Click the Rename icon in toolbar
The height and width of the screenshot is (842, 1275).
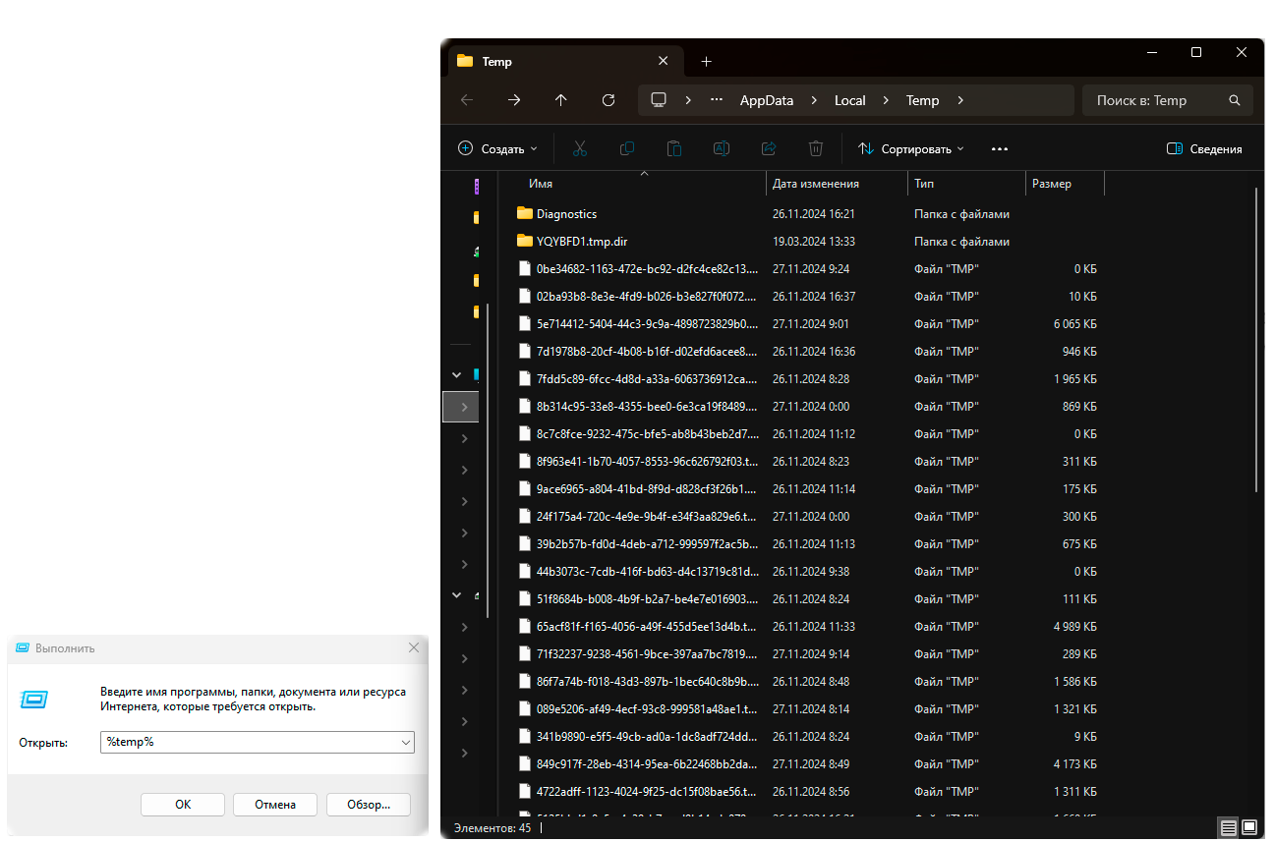721,149
